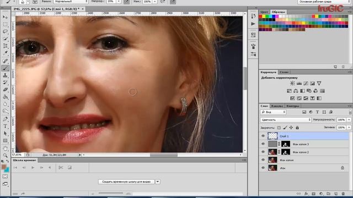Viewport: 353px width, 198px height.
Task: Hide the Слой 1 layer
Action: coord(263,136)
